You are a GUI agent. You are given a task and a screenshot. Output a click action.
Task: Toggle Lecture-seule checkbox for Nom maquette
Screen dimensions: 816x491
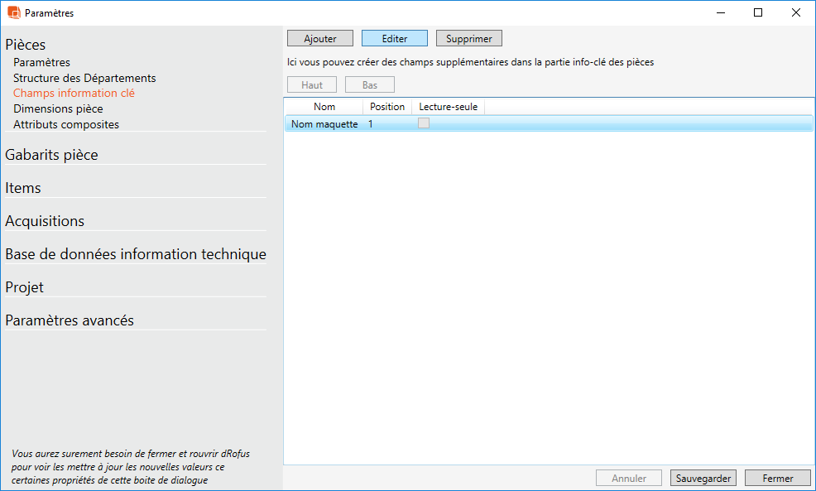pos(424,123)
